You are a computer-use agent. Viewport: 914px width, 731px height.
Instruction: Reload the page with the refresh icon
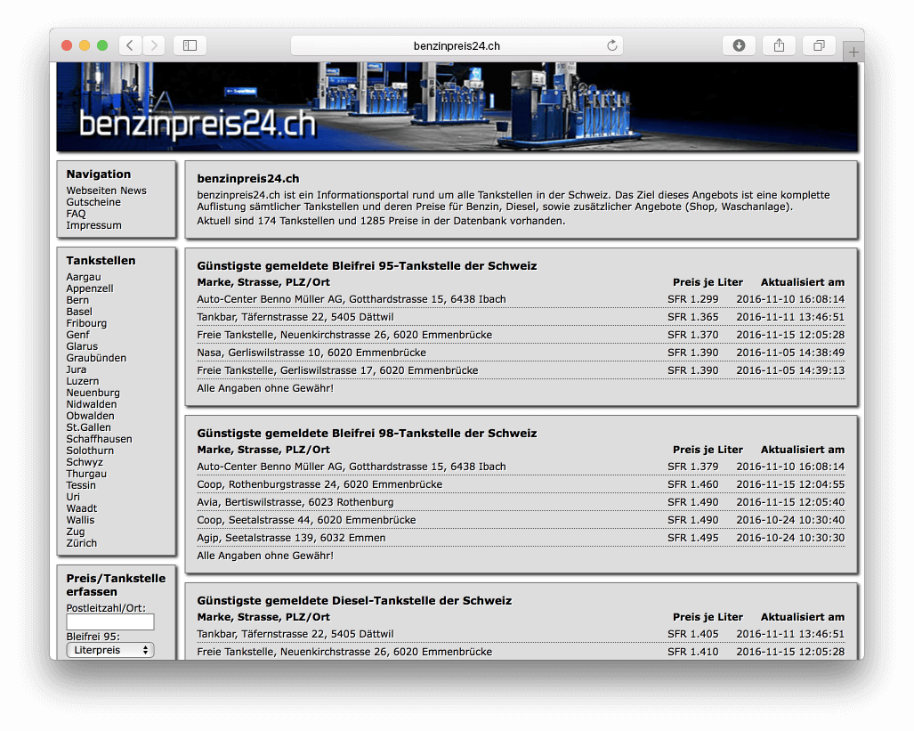611,45
